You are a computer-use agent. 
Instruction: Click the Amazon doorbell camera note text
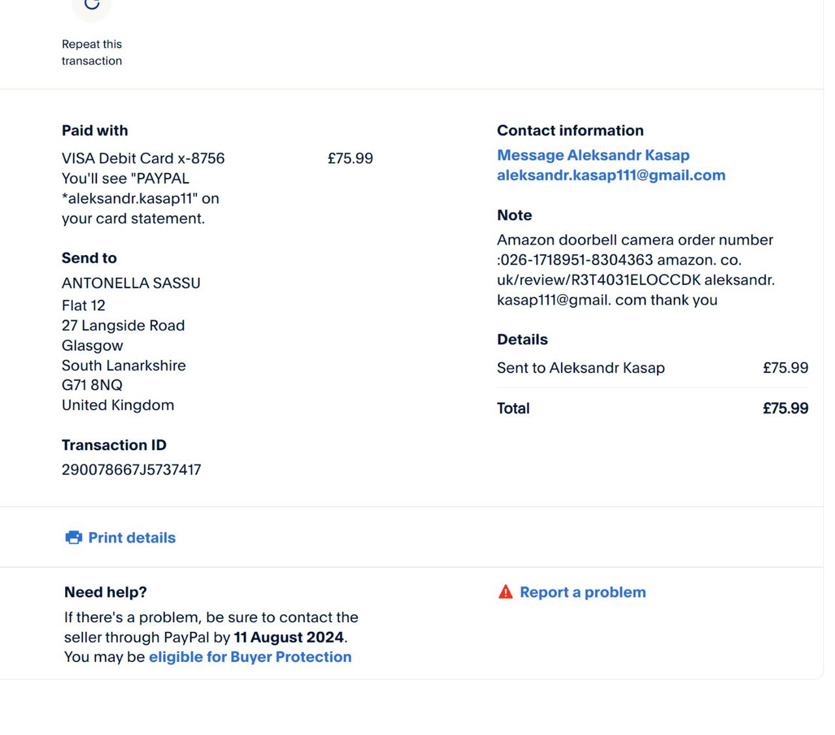(635, 270)
